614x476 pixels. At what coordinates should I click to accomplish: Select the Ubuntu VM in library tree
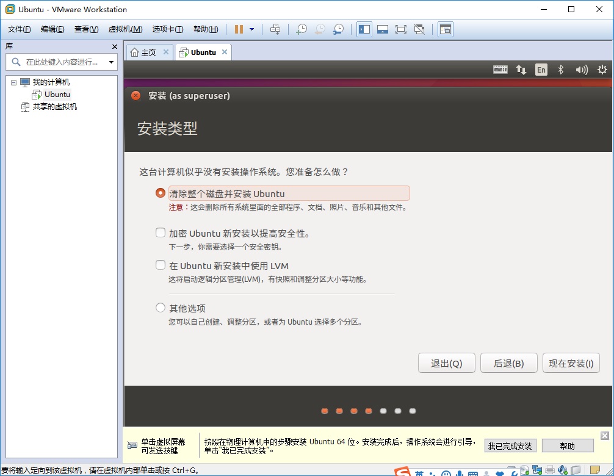tap(57, 95)
